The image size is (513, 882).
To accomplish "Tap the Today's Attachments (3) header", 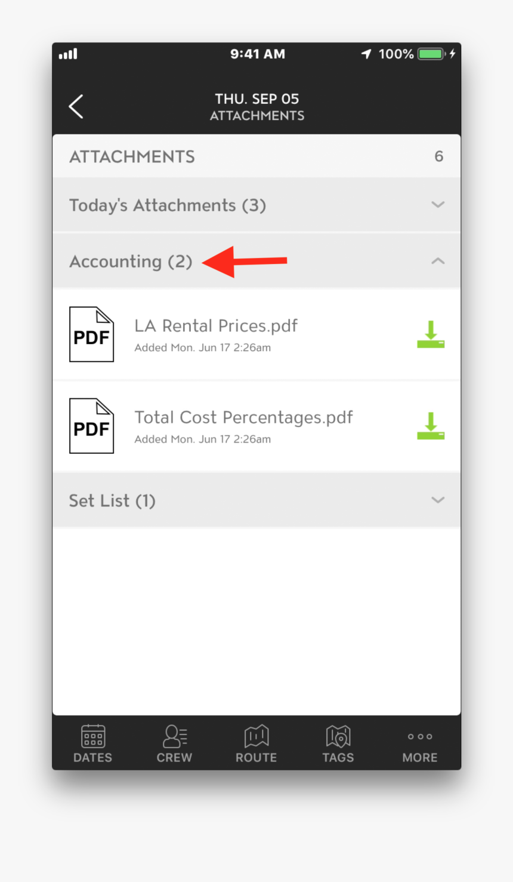I will (168, 205).
